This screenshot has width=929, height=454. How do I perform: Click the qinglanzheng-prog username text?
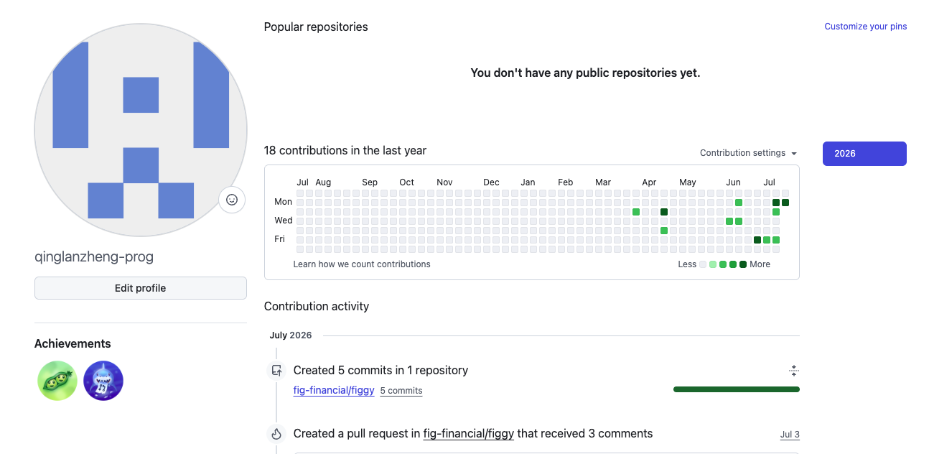(94, 256)
